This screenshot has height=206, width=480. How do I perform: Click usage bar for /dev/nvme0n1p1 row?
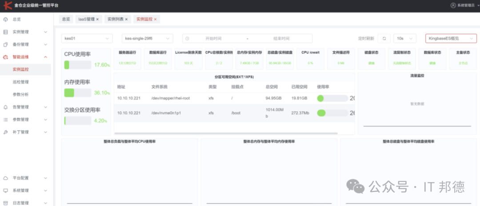[332, 113]
